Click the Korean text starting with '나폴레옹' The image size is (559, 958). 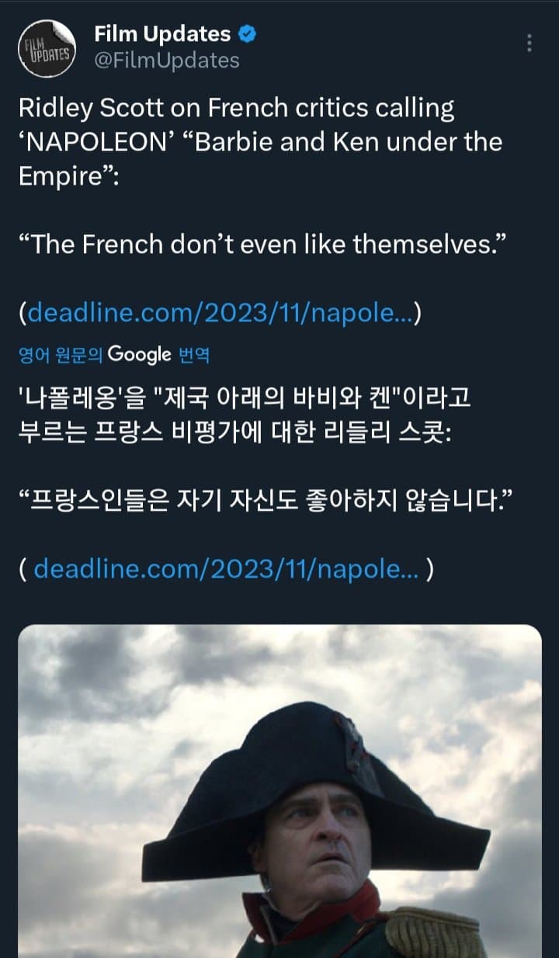pyautogui.click(x=243, y=401)
